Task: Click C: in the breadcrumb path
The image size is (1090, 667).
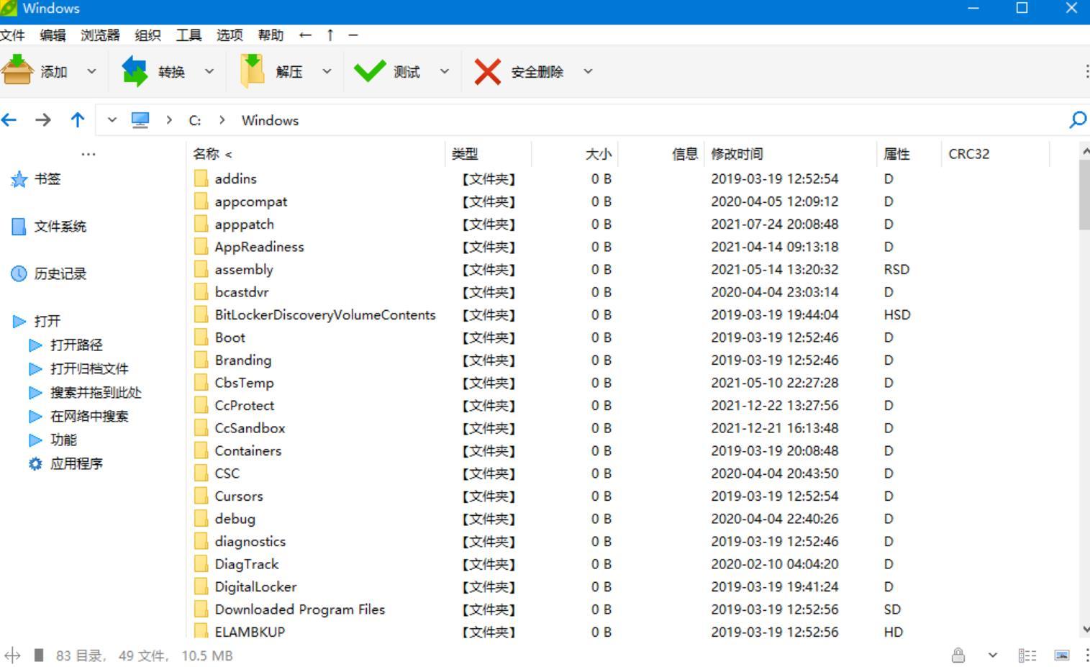Action: [x=195, y=120]
